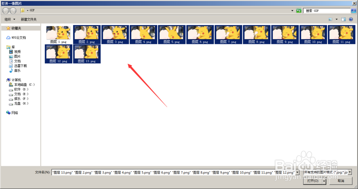Open 文档 (E:) drive
Image resolution: width=358 pixels, height=189 pixels.
pos(19,94)
